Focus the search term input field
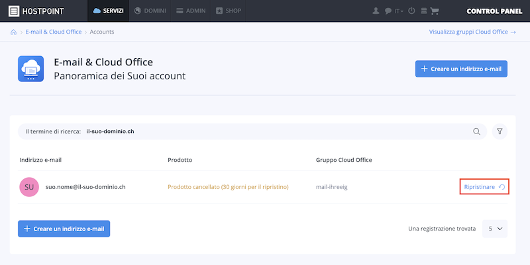Screen dimensions: 530x265 point(252,132)
